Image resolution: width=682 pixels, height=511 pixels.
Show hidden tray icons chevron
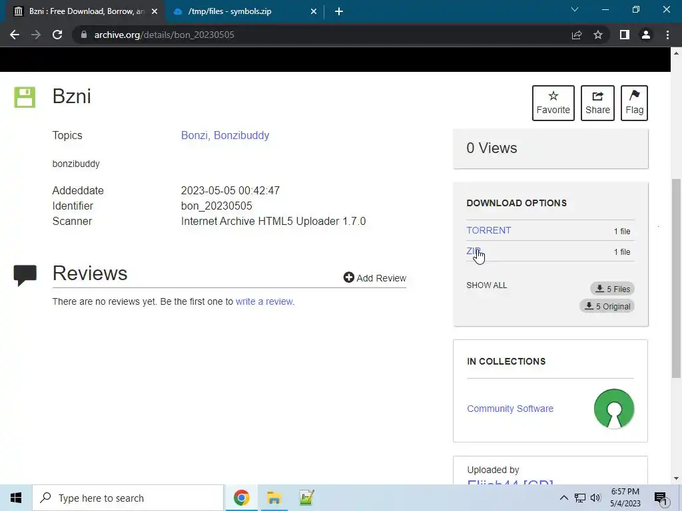(563, 498)
